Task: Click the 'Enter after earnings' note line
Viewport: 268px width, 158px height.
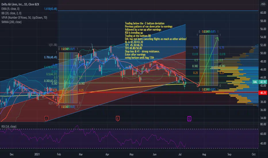Action: tap(135, 55)
